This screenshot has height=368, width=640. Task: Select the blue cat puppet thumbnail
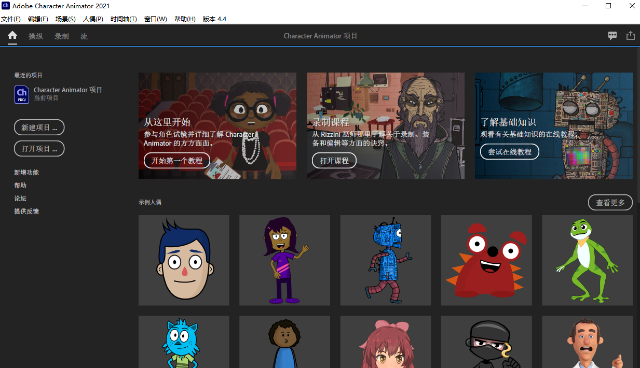(184, 342)
